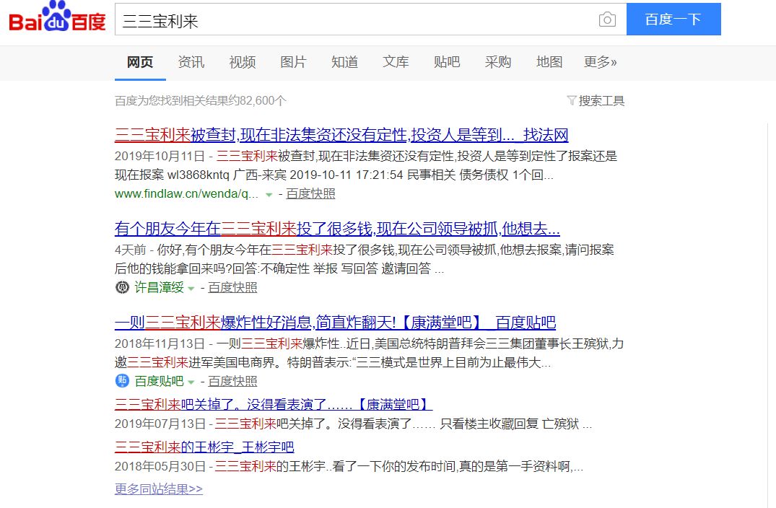The width and height of the screenshot is (776, 508).
Task: Switch to the 图片 tab
Action: click(x=293, y=63)
